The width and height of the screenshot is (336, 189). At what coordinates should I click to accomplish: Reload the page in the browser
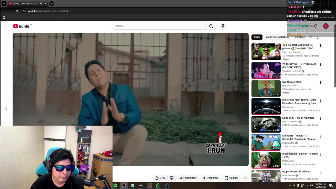(17, 11)
